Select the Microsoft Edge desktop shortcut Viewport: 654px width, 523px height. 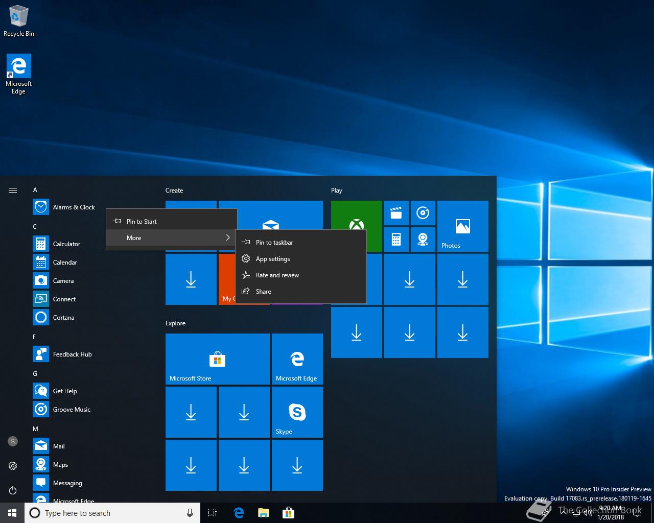click(x=19, y=74)
